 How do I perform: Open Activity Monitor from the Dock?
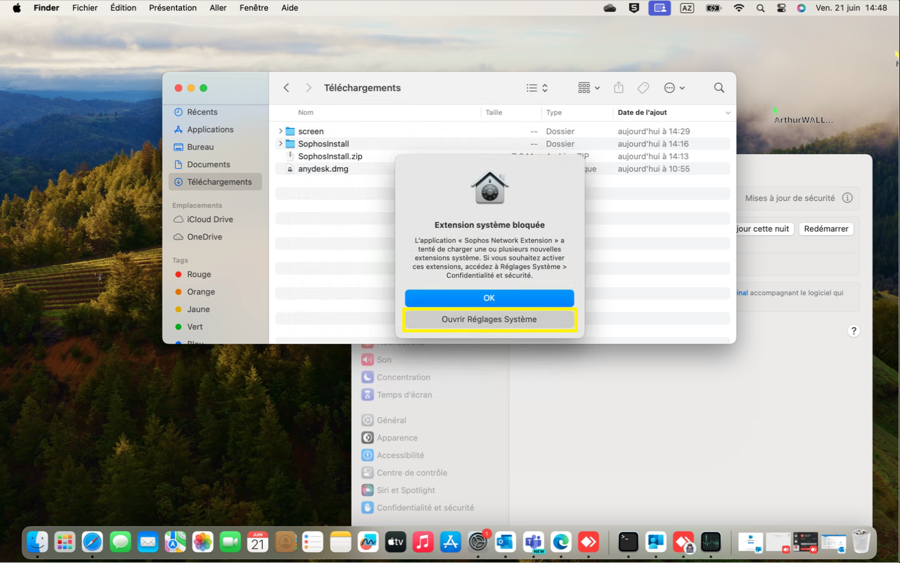coord(711,542)
